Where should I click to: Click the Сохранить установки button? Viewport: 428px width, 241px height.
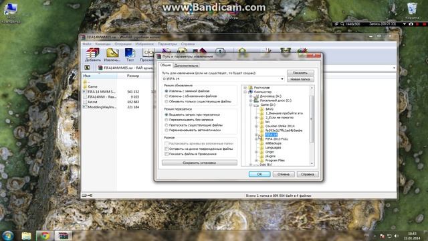point(199,163)
